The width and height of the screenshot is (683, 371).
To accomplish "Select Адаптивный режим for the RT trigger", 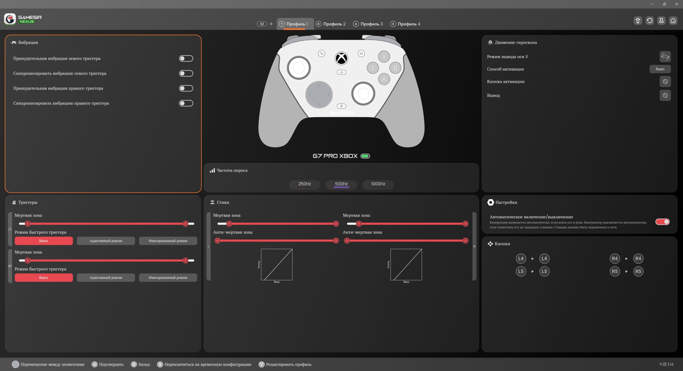I will click(x=106, y=277).
